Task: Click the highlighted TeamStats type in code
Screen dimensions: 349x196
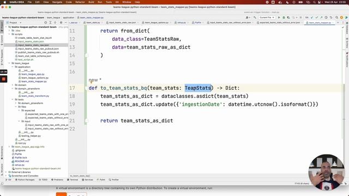Action: point(197,88)
